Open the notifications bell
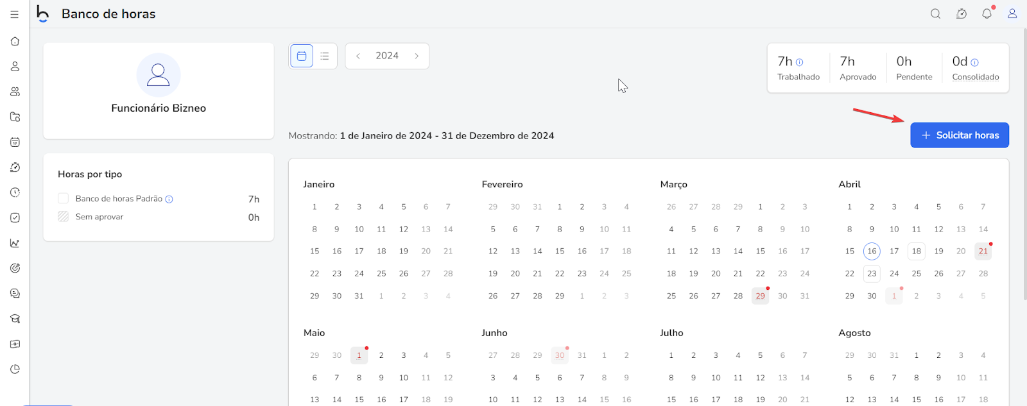 (987, 13)
